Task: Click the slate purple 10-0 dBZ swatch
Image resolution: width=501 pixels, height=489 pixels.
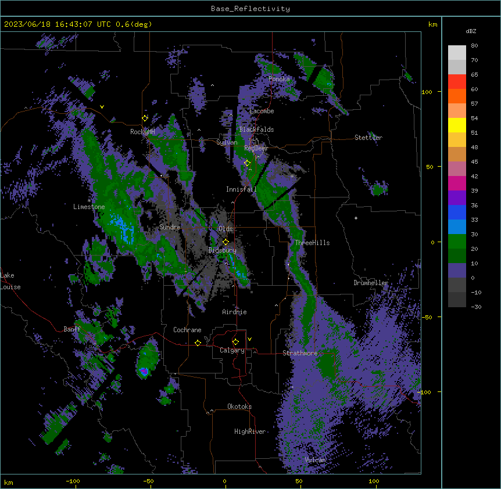Action: [457, 271]
